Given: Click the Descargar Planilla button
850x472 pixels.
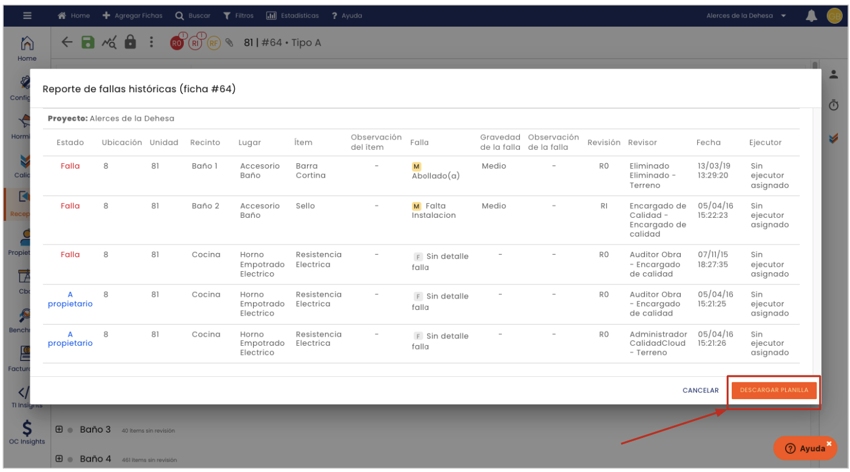Looking at the screenshot, I should pyautogui.click(x=774, y=390).
